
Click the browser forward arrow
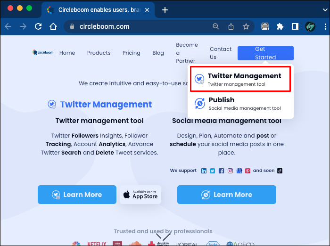[x=23, y=26]
